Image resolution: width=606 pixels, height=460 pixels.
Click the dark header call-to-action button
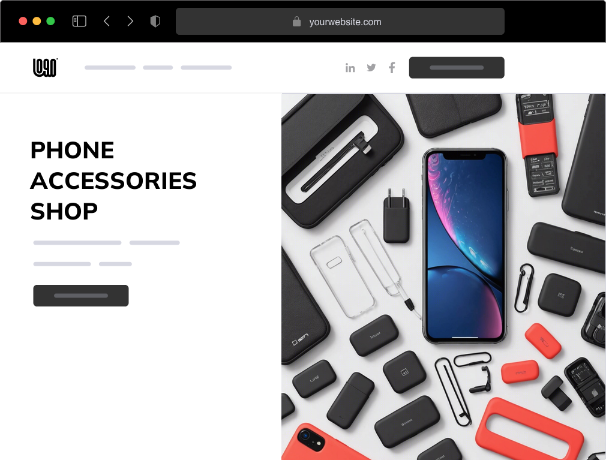[457, 68]
